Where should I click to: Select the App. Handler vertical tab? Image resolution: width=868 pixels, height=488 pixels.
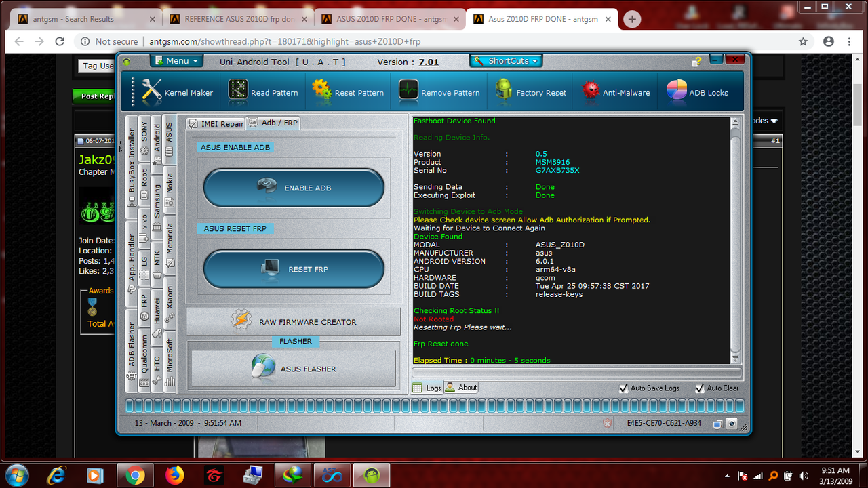click(132, 264)
